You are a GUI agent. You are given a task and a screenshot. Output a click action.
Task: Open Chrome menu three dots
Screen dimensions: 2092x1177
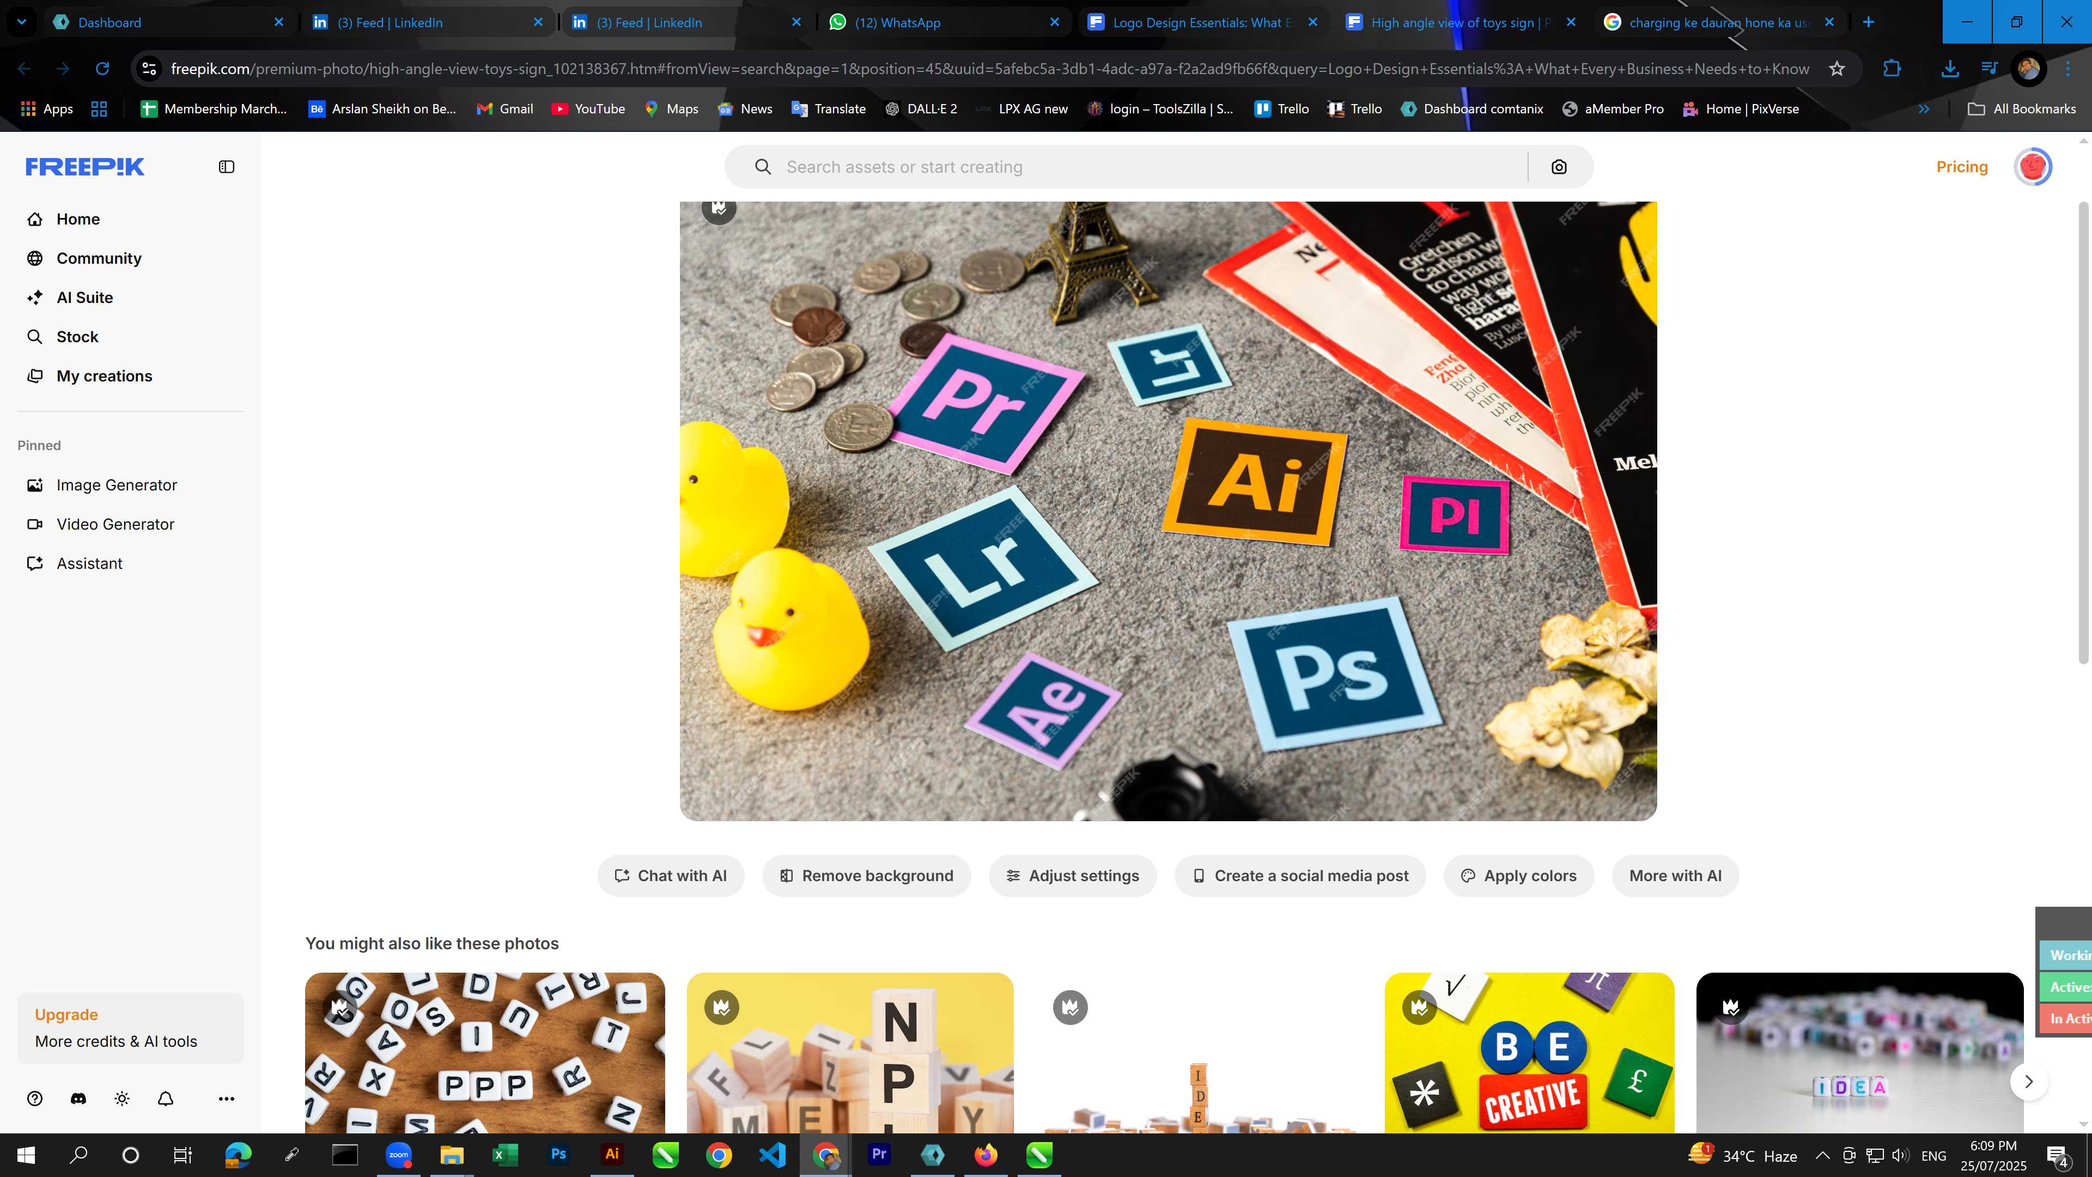[x=2067, y=68]
